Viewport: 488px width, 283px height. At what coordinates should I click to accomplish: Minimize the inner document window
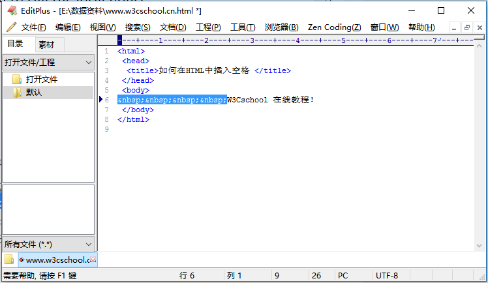click(454, 27)
